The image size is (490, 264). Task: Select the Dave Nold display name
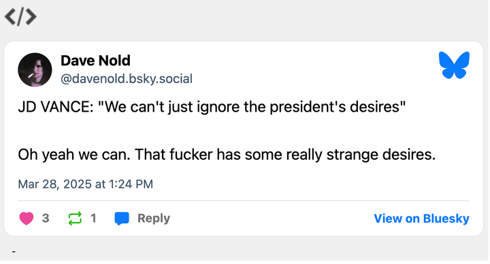(x=95, y=61)
